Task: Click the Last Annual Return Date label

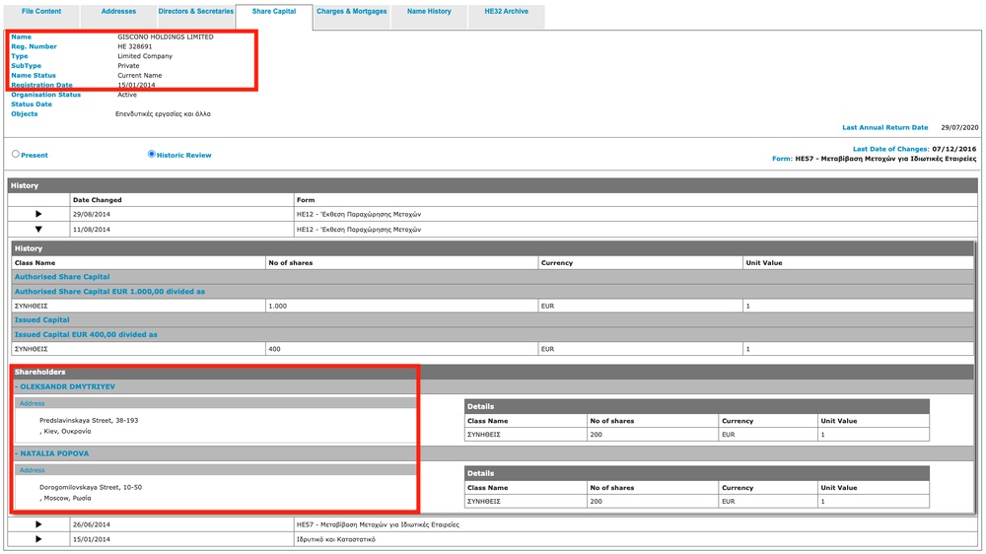Action: pos(884,127)
